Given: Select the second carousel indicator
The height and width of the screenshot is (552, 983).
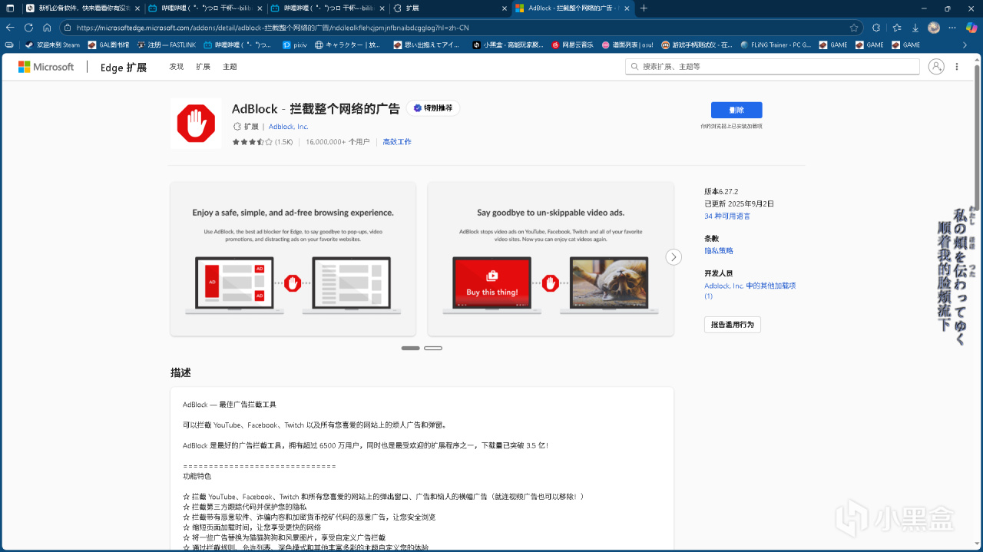Looking at the screenshot, I should [x=433, y=348].
